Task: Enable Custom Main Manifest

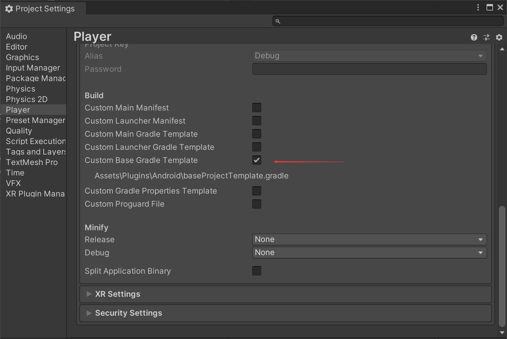Action: pyautogui.click(x=257, y=108)
